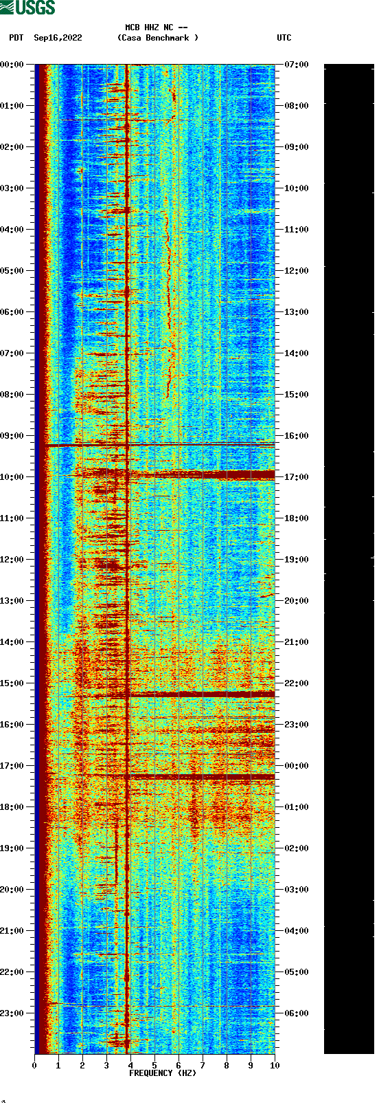Select the 04:00 UTC axis label
This screenshot has width=379, height=1109.
coord(297,931)
